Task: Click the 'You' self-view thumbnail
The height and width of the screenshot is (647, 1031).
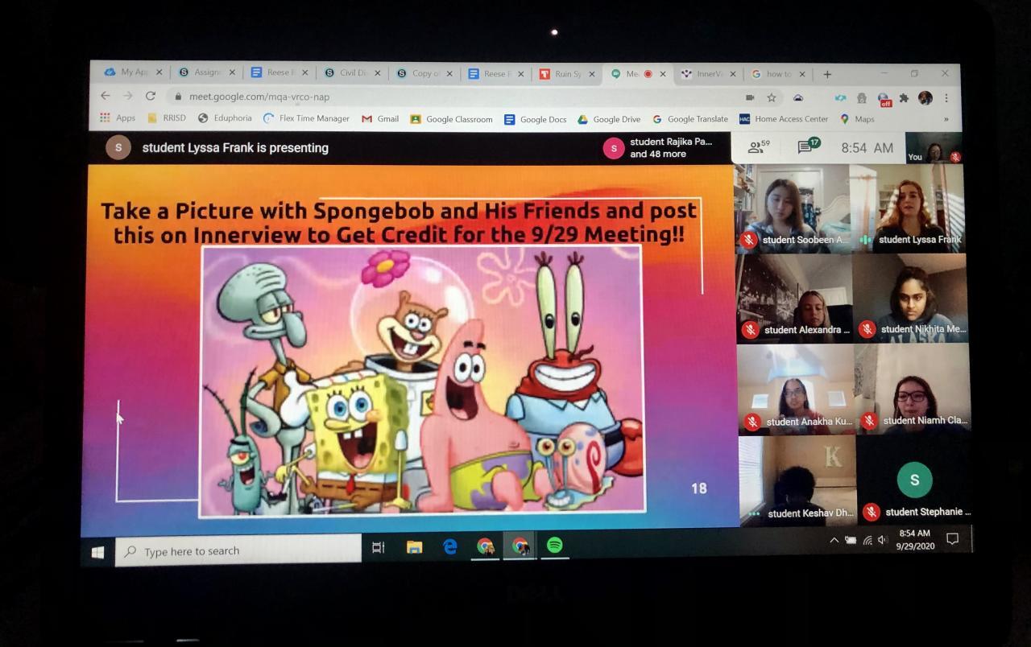Action: coord(933,148)
